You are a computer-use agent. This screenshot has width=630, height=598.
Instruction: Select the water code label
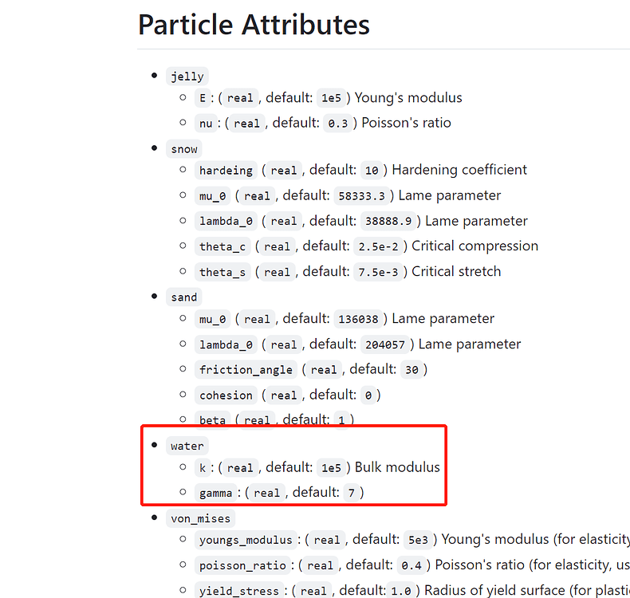click(x=187, y=446)
